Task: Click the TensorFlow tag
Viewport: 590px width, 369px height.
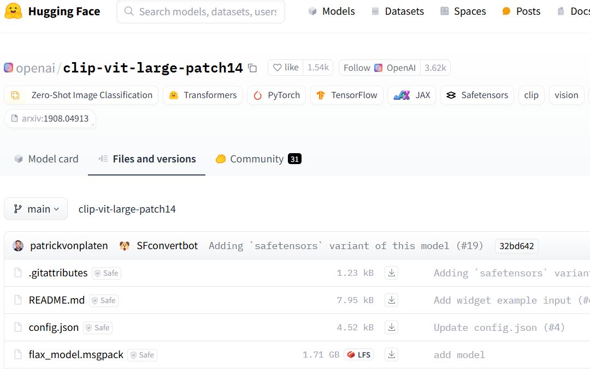Action: tap(346, 95)
